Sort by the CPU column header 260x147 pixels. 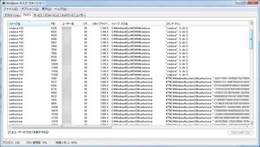coord(86,24)
